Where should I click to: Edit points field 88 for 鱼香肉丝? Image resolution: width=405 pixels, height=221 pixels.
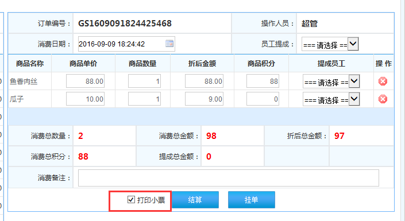263,82
